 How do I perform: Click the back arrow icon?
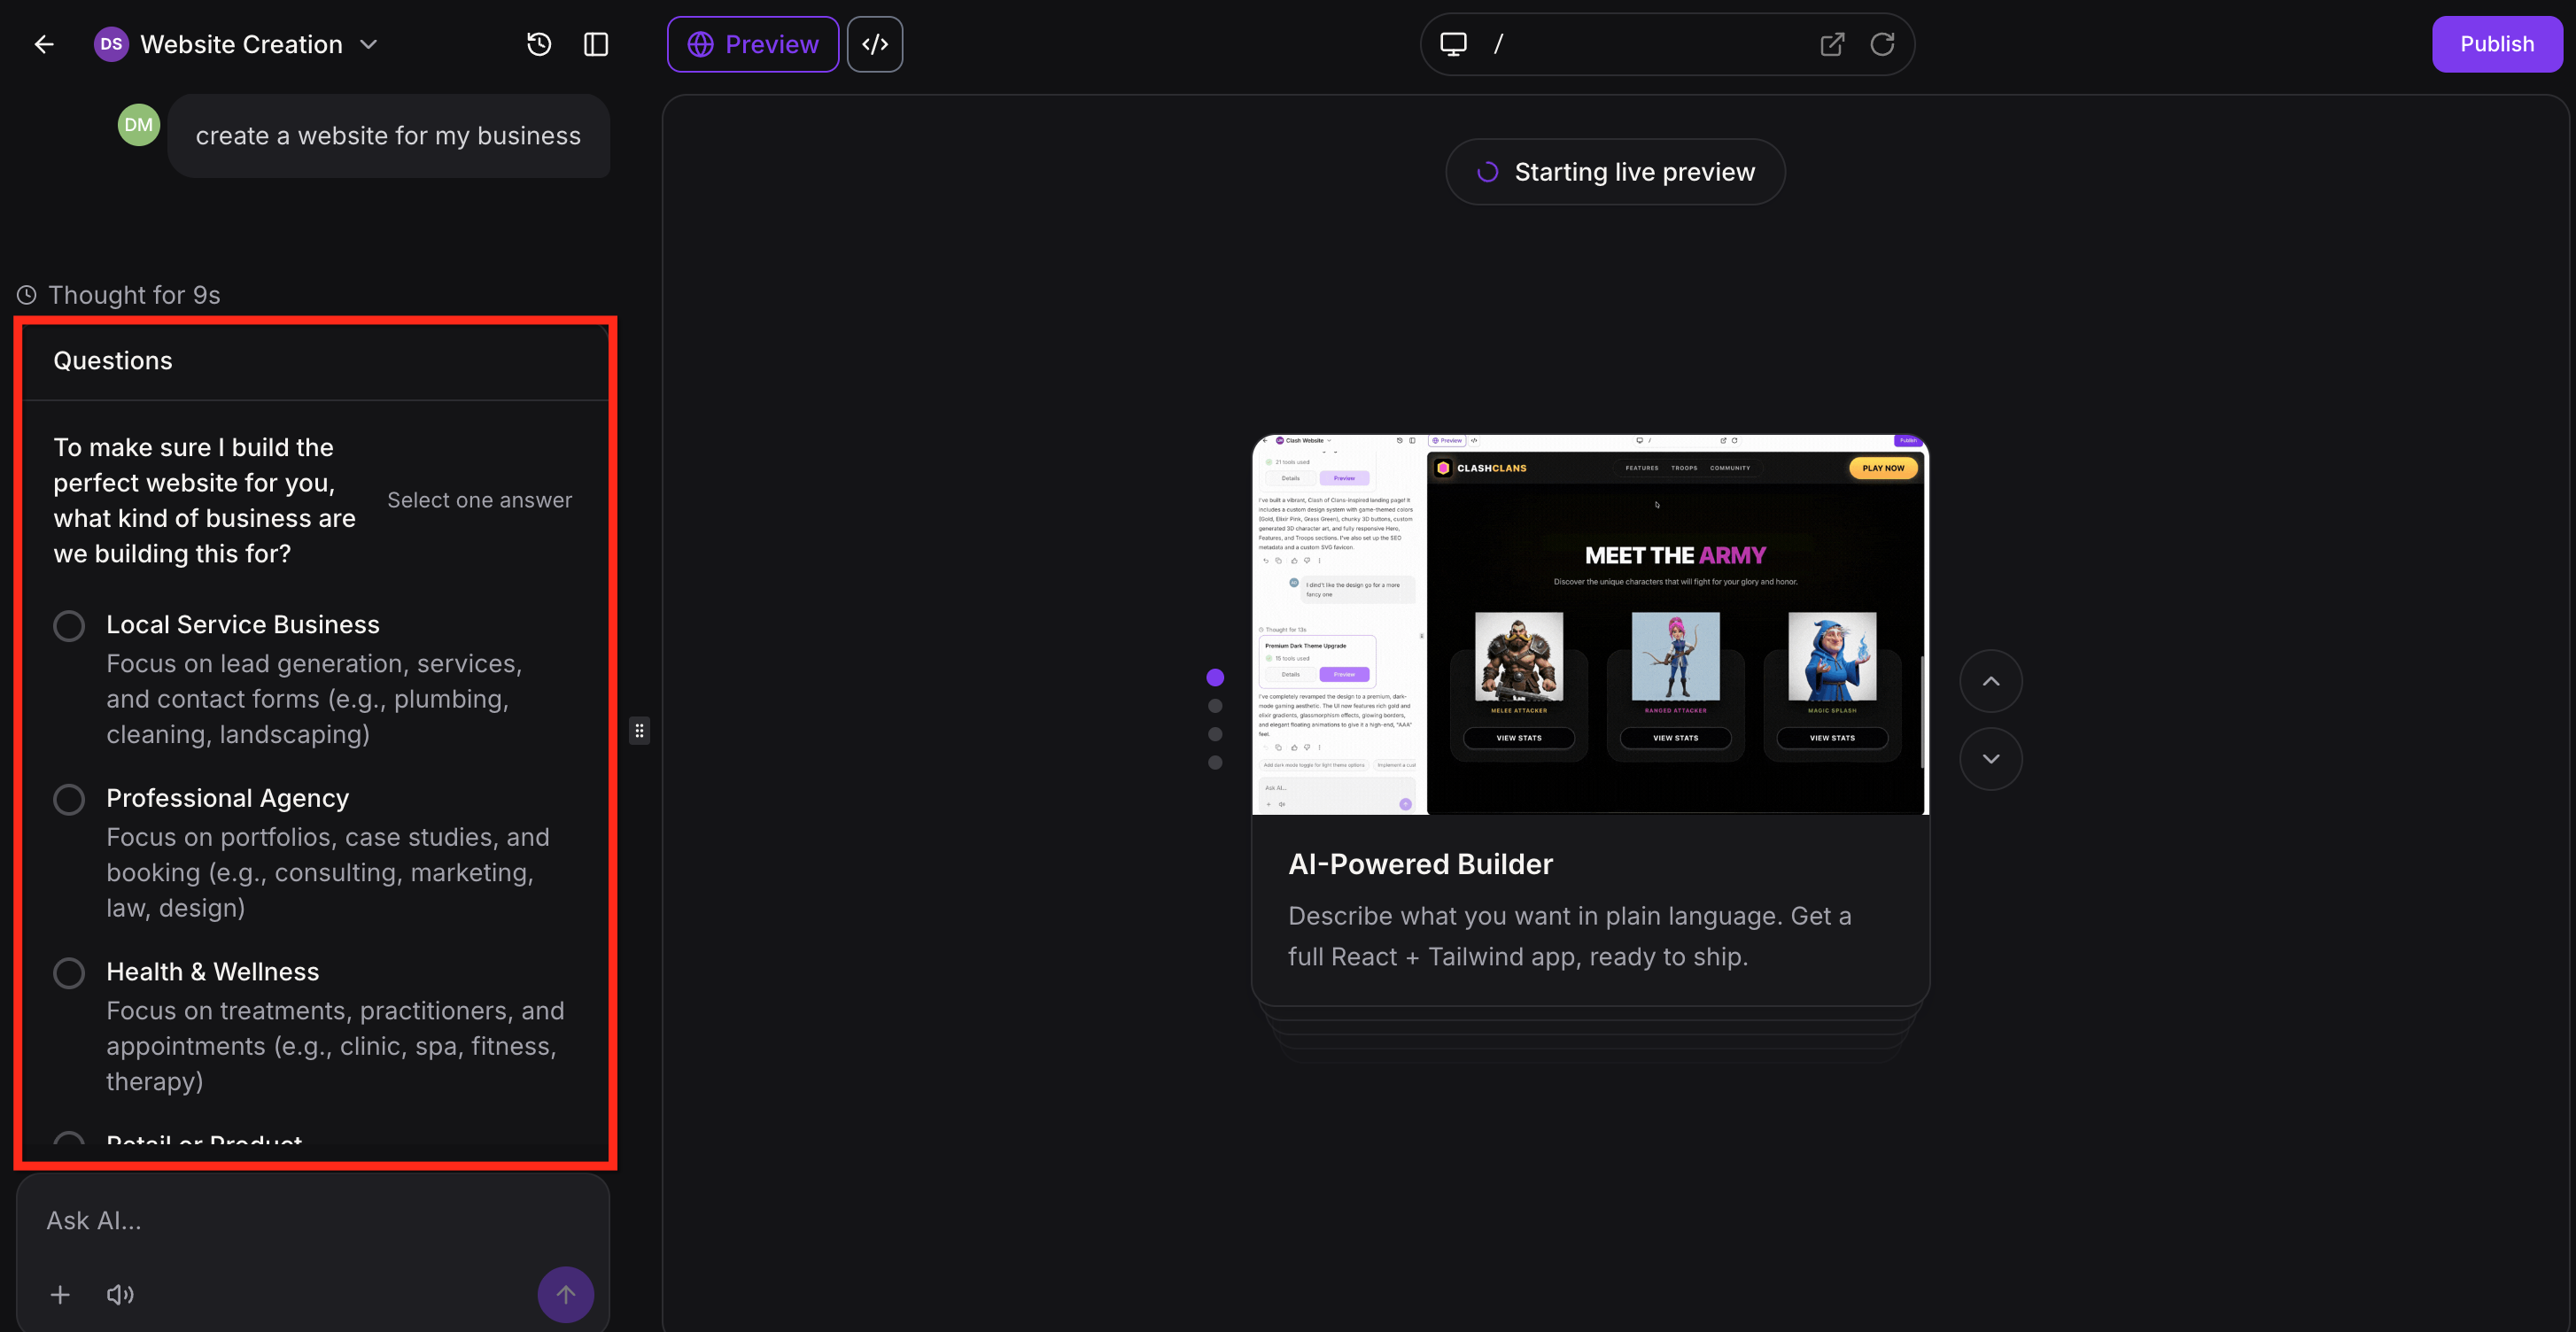44,44
